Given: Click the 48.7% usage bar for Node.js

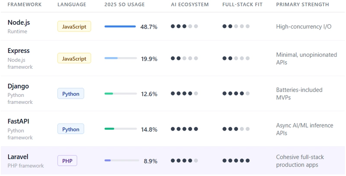Looking at the screenshot, I should tap(120, 26).
